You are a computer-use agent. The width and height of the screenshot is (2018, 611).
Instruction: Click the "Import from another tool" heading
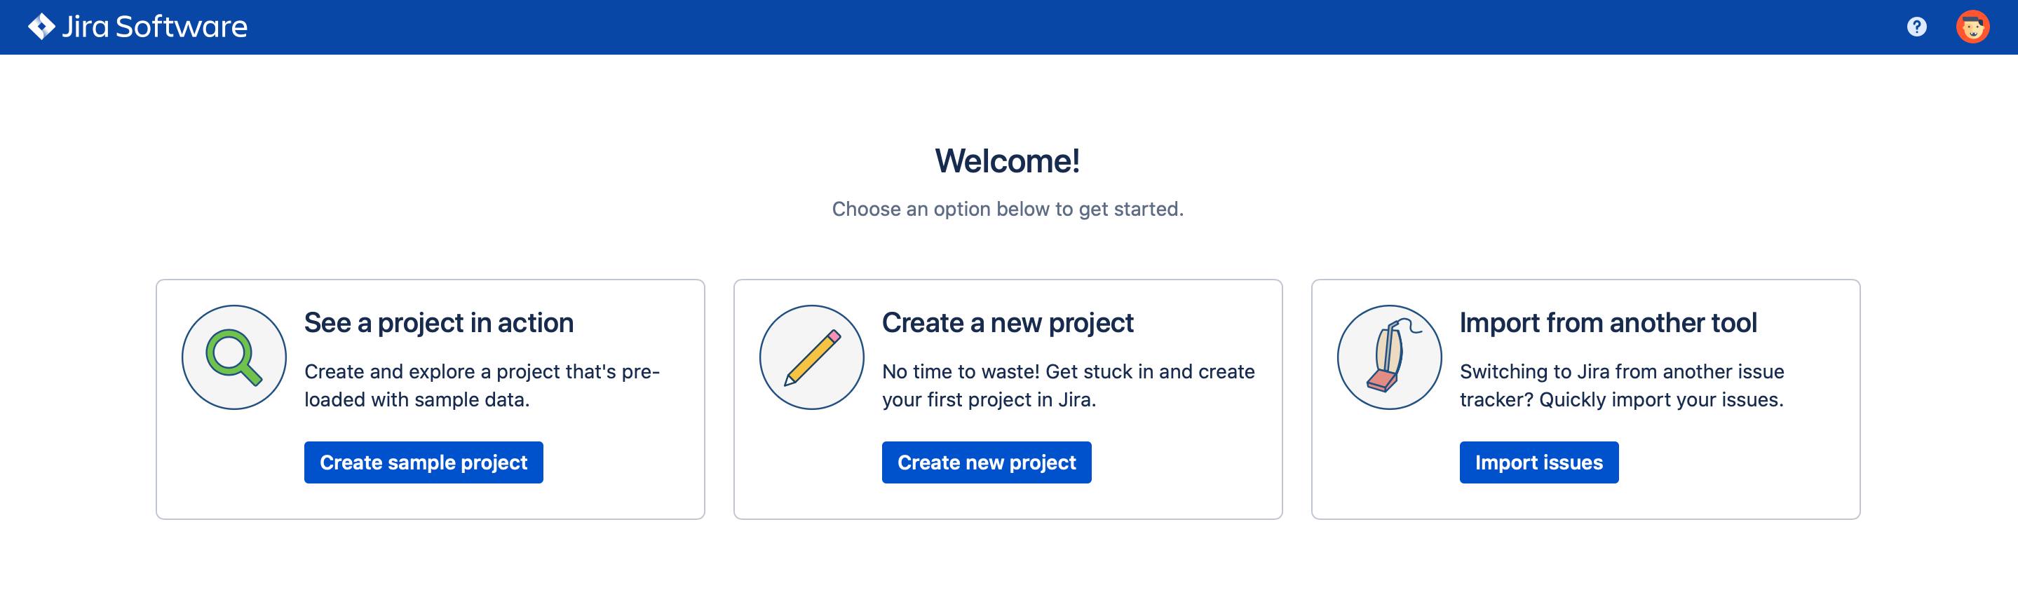pos(1608,323)
